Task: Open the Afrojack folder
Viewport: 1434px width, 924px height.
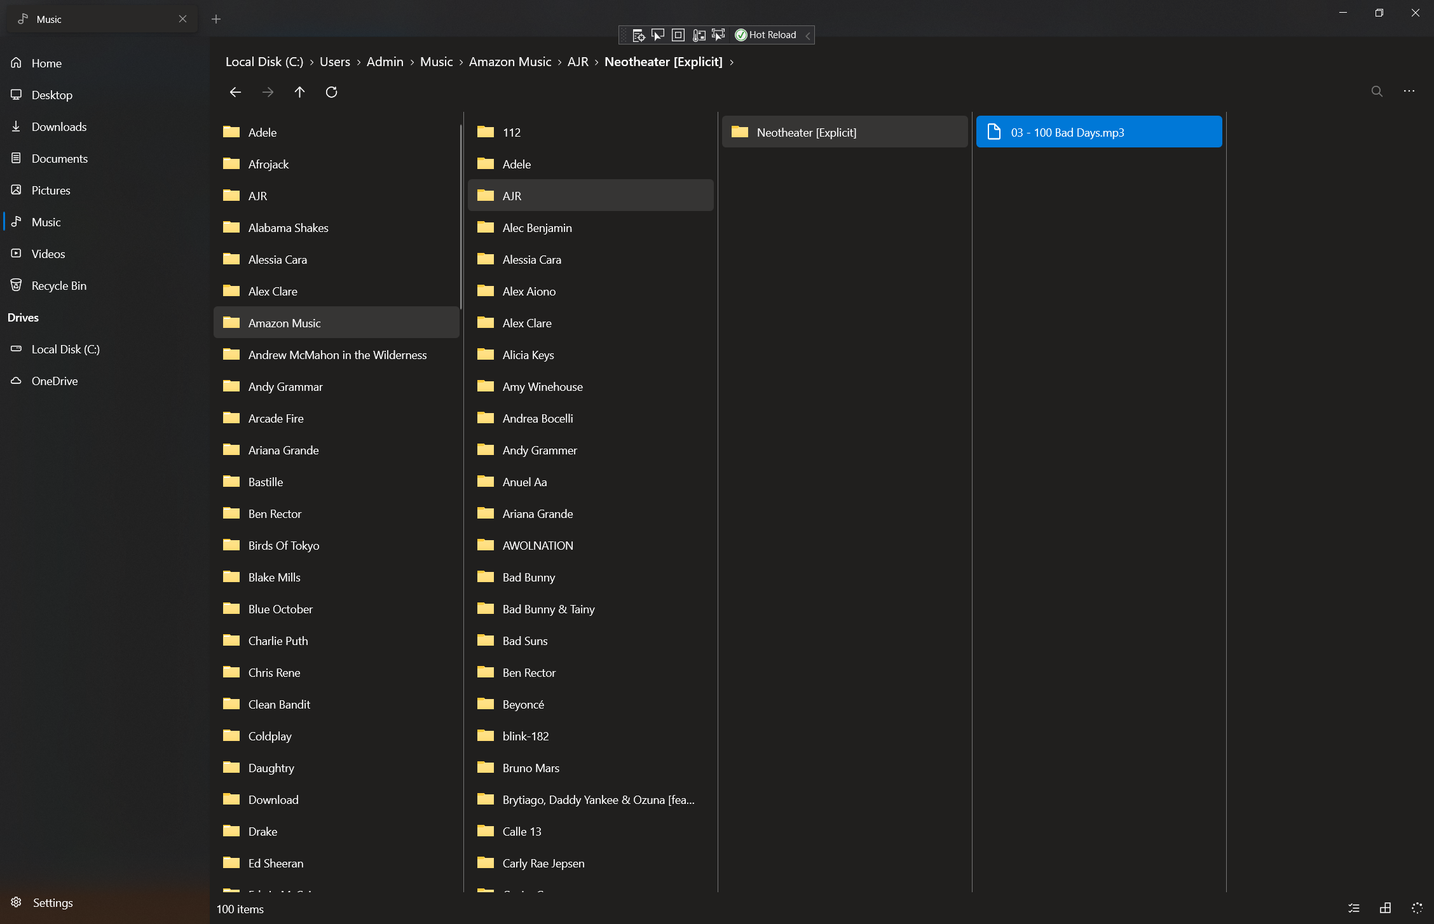Action: [x=336, y=164]
